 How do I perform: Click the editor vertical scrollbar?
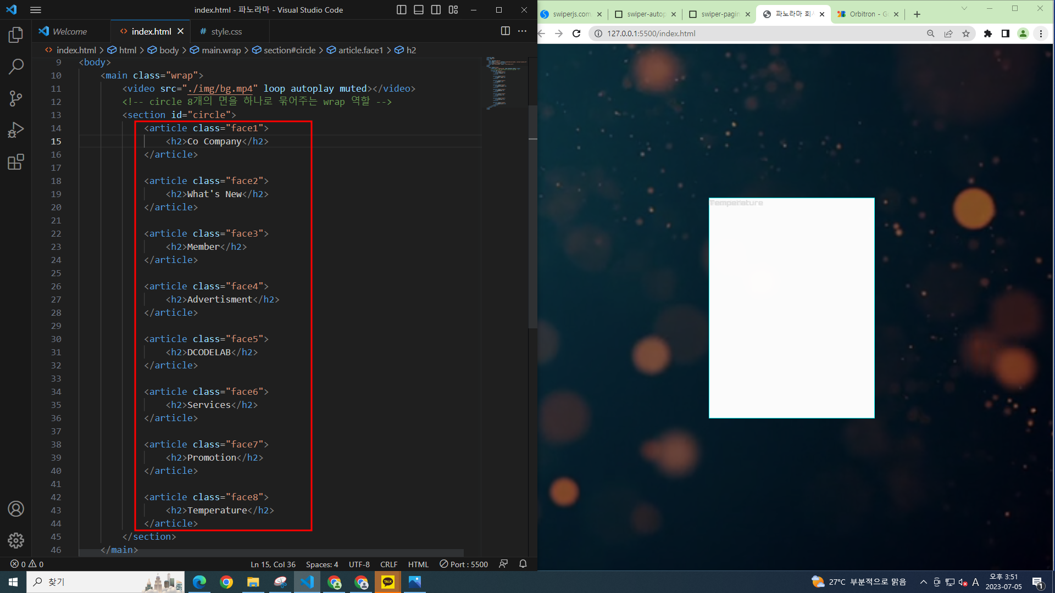tap(532, 220)
